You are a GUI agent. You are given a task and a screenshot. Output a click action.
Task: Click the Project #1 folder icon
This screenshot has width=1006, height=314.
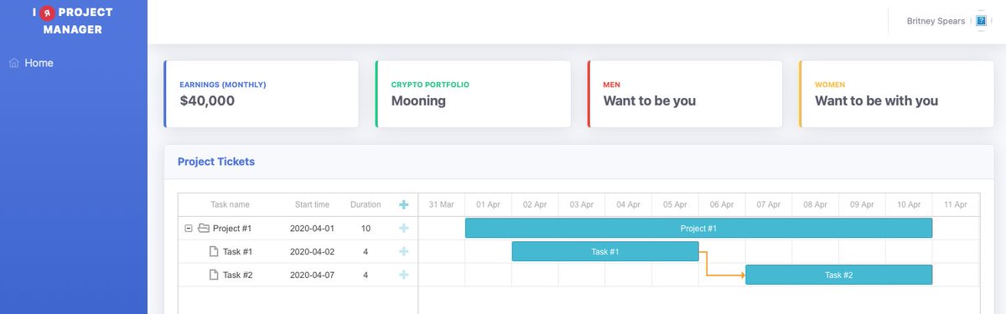tap(204, 228)
